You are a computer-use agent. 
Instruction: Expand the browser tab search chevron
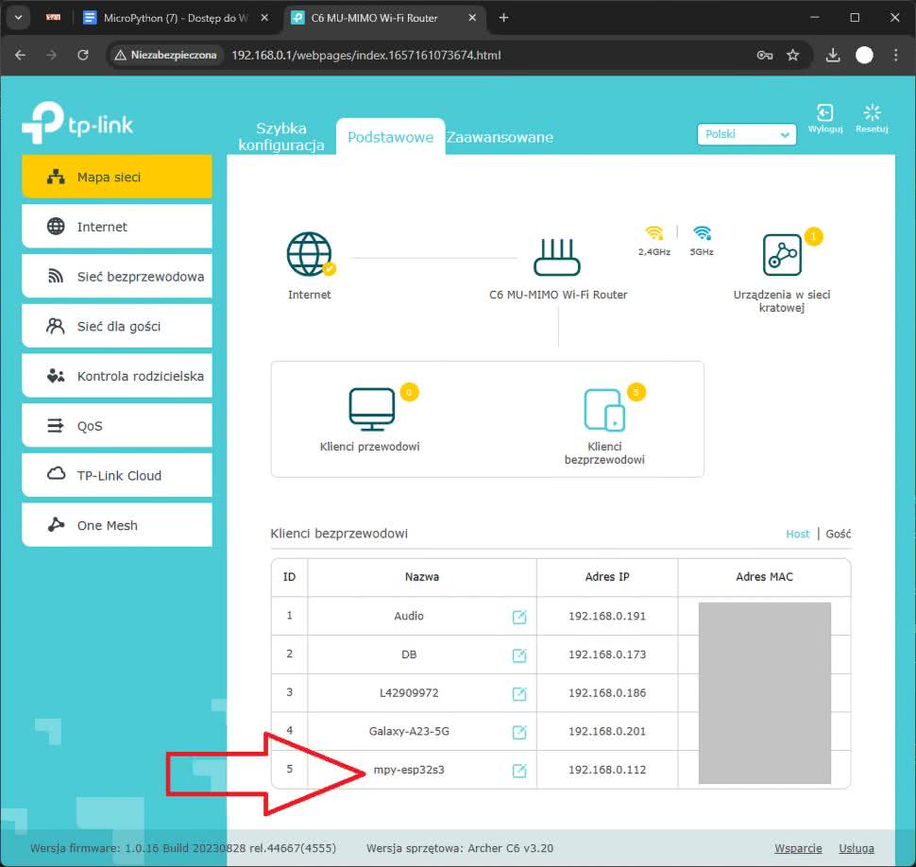click(19, 18)
